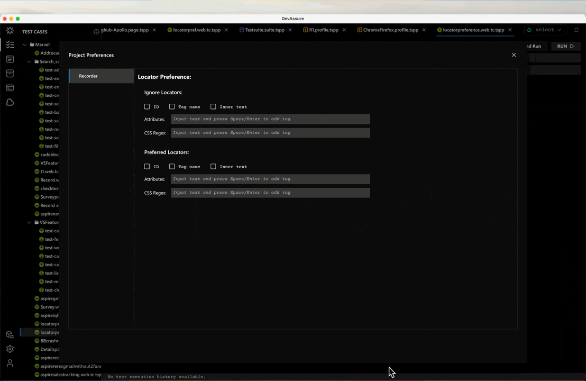This screenshot has width=586, height=381.
Task: Enable ID checkbox under Ignore Locators
Action: click(147, 107)
